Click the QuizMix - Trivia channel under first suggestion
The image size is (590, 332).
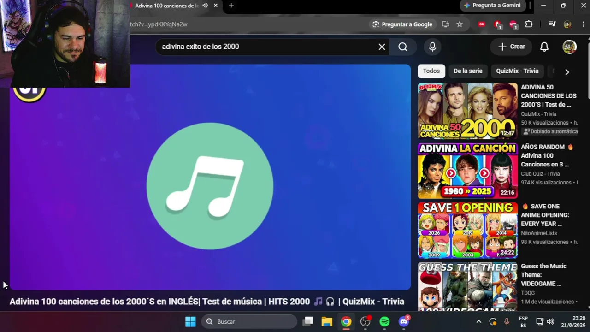pos(538,114)
